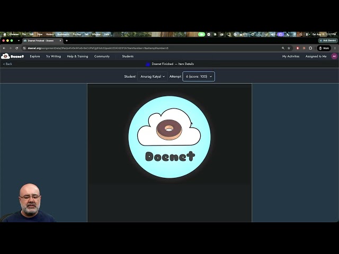Viewport: 339px width, 254px height.
Task: Click the Doenet donut logo image
Action: pyautogui.click(x=169, y=137)
